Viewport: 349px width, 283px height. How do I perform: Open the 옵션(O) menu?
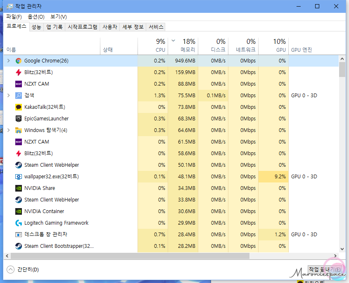[36, 17]
